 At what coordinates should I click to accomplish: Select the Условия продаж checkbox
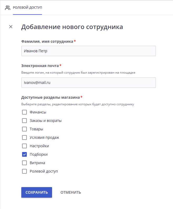(24, 137)
